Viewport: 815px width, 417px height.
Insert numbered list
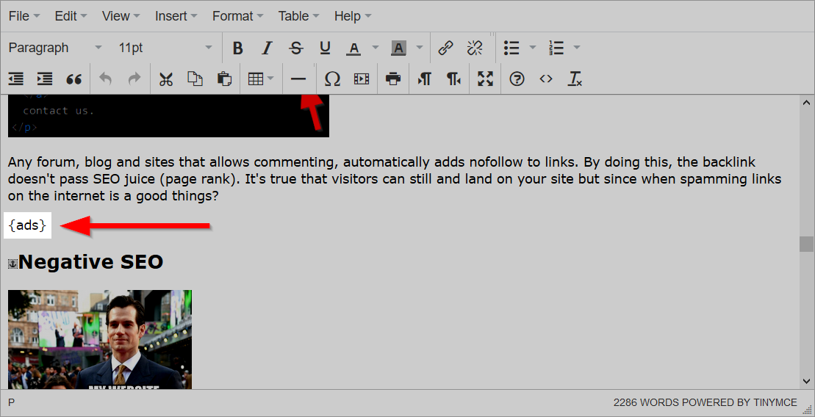tap(556, 48)
